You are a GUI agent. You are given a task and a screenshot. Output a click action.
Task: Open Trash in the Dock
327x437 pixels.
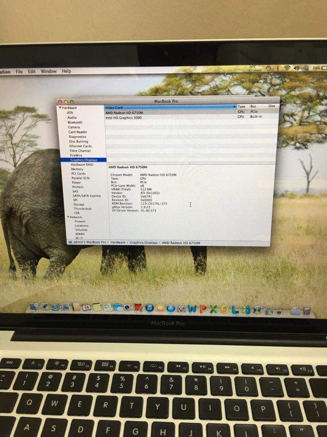coord(307,311)
